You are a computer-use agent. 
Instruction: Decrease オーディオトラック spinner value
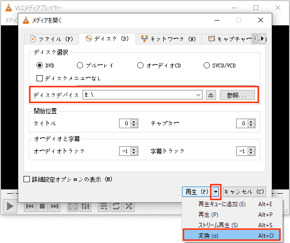click(134, 153)
